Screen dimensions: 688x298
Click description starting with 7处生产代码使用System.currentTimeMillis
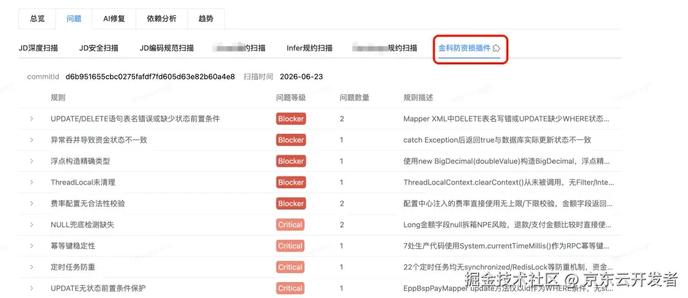(506, 246)
